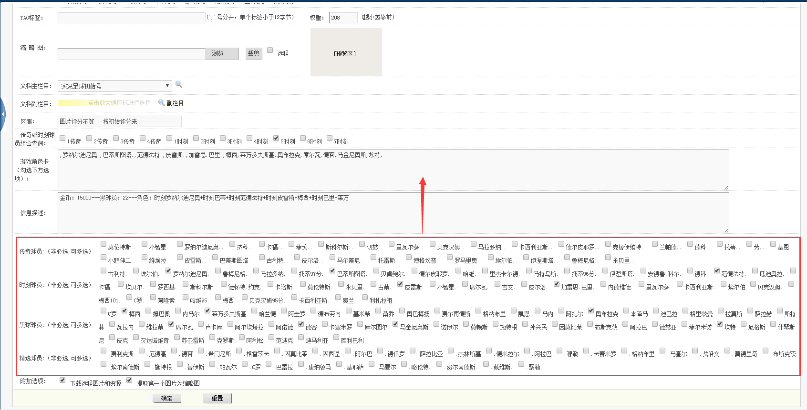Click the 区服 text field
Viewport: 807px width, 410px height.
click(x=120, y=121)
